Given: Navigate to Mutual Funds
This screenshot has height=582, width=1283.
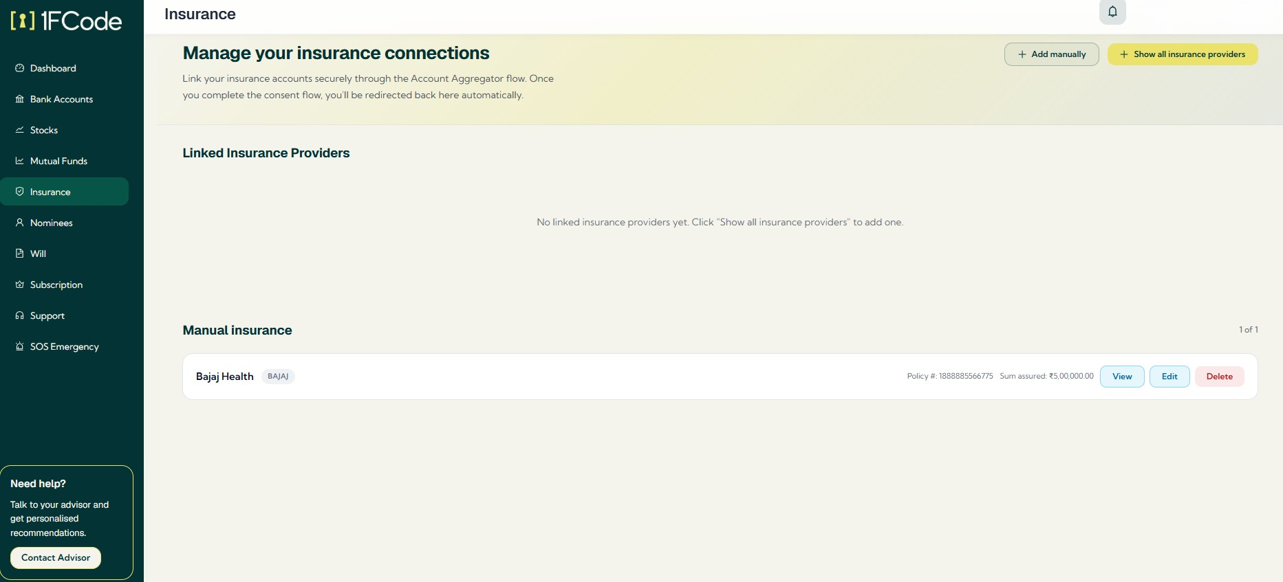Looking at the screenshot, I should [65, 161].
